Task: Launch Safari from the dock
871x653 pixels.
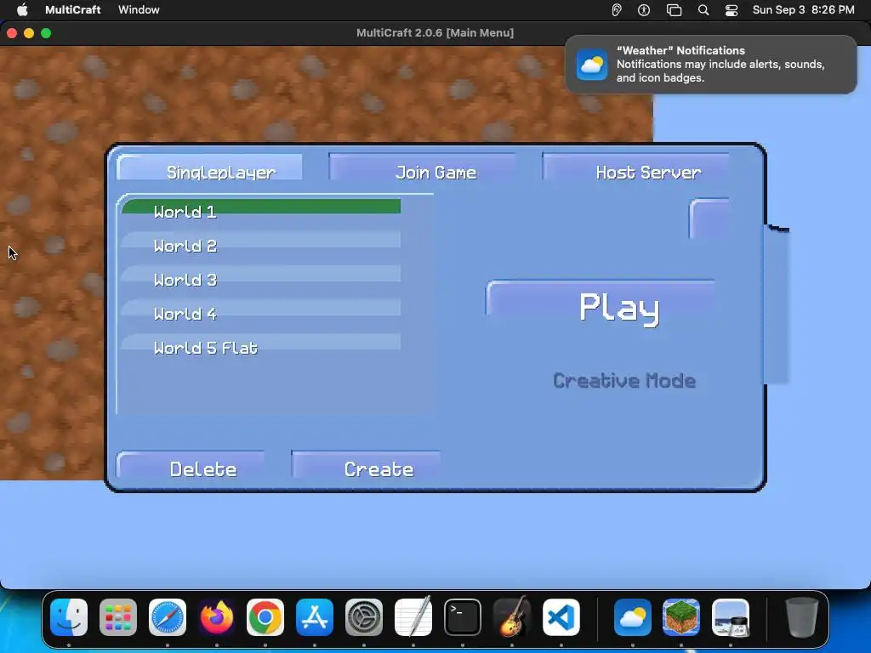Action: 168,617
